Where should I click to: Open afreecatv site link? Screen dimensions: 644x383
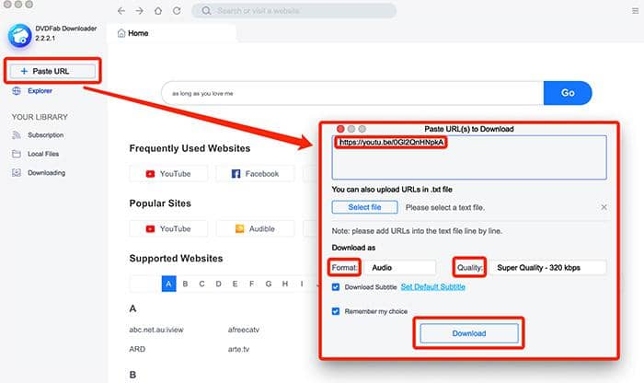[x=244, y=330]
